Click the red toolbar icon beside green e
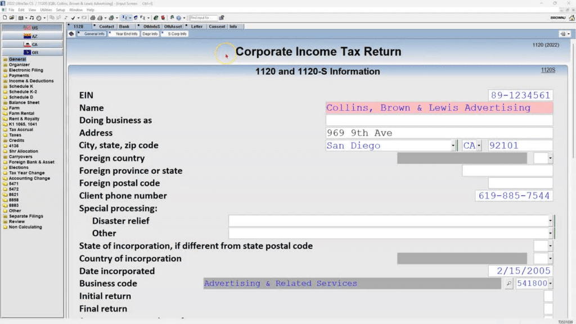576x324 pixels. tap(163, 17)
